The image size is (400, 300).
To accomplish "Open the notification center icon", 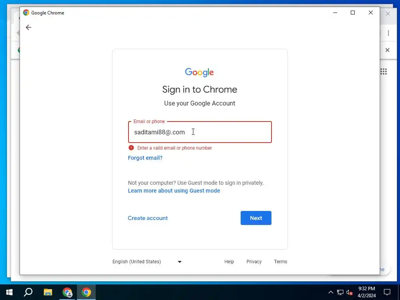I will pos(387,292).
